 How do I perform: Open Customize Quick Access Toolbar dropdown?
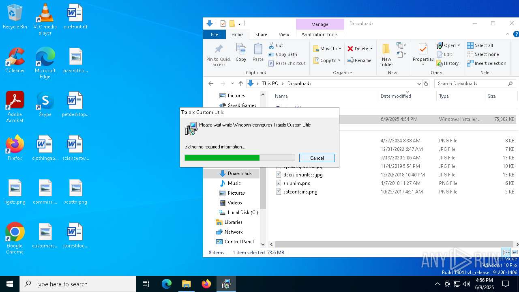[239, 24]
